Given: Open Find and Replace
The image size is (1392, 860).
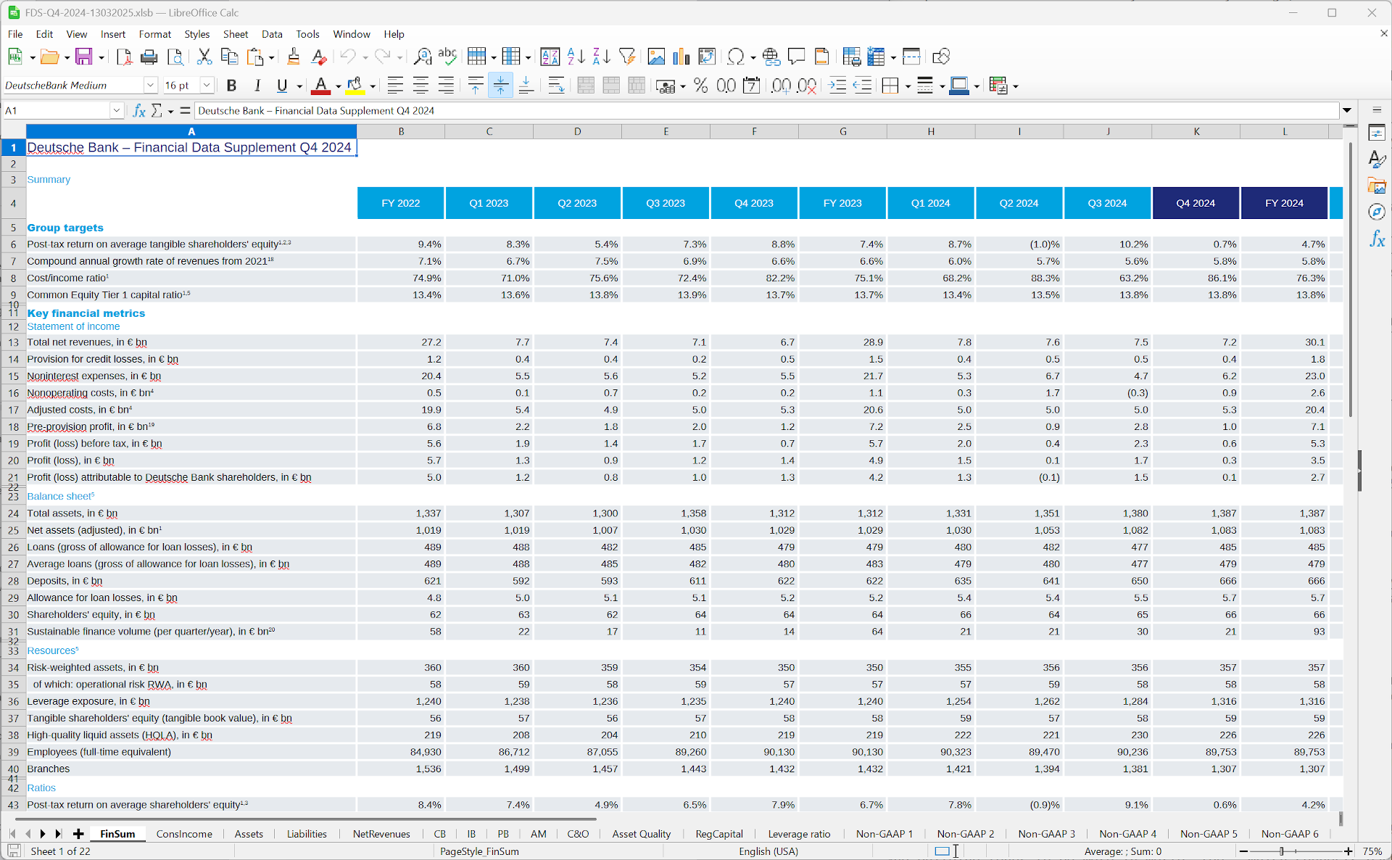Looking at the screenshot, I should pos(423,57).
